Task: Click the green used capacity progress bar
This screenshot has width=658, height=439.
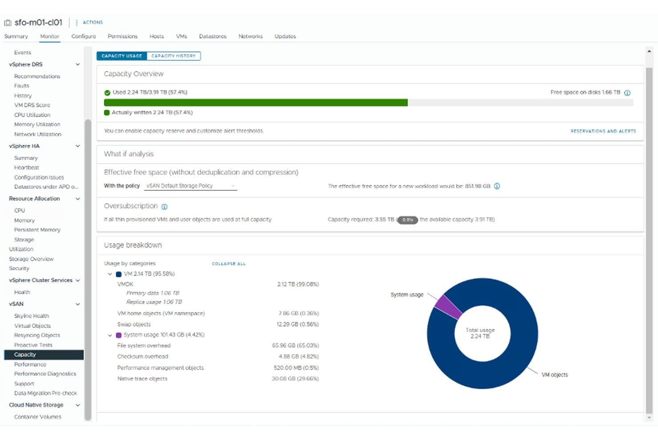Action: pos(256,103)
